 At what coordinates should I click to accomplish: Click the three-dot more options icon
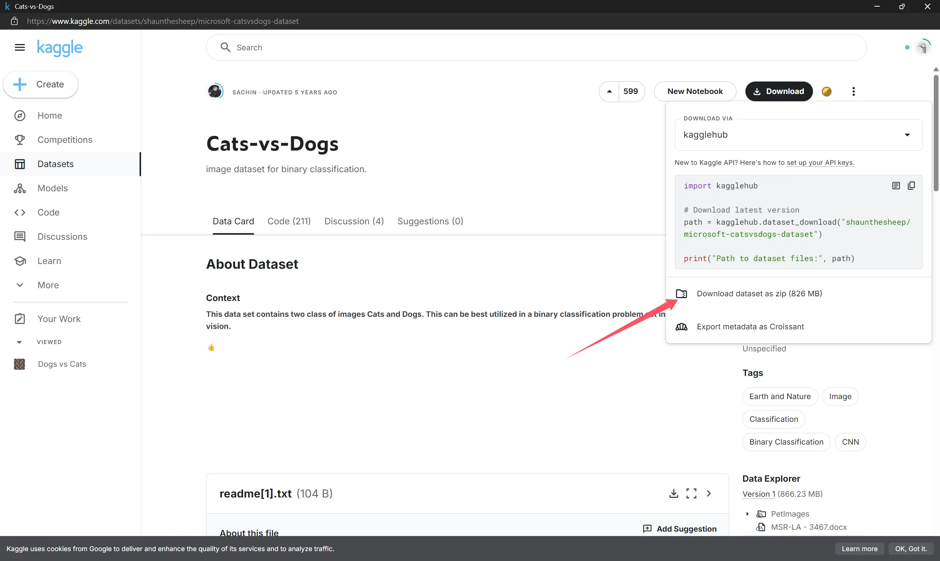pyautogui.click(x=853, y=91)
